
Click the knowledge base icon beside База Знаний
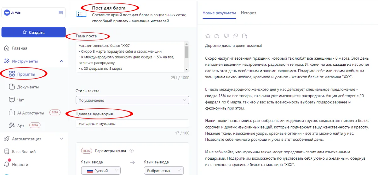[7, 152]
